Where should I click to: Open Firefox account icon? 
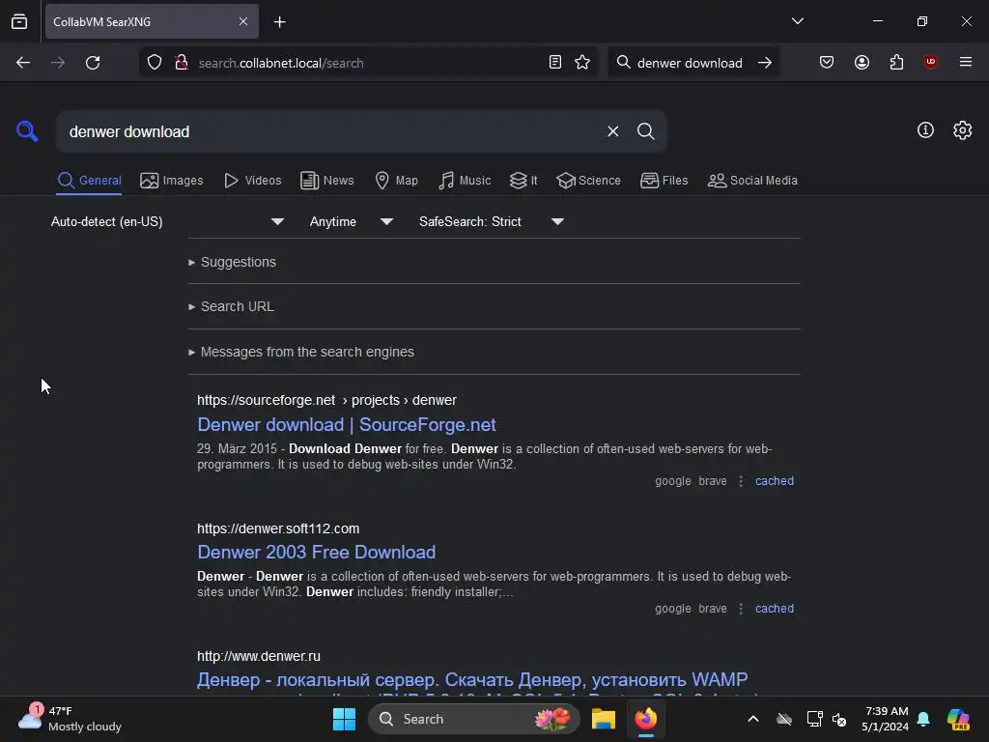tap(862, 62)
